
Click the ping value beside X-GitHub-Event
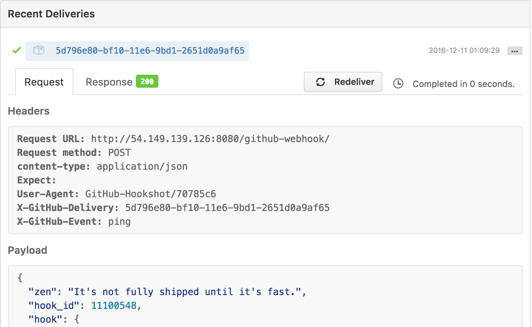tap(119, 222)
